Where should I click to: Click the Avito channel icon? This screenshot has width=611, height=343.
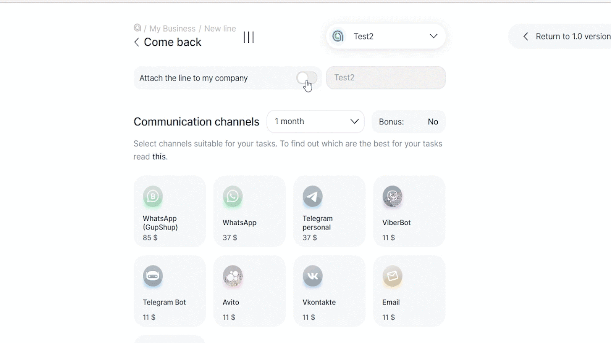(233, 276)
